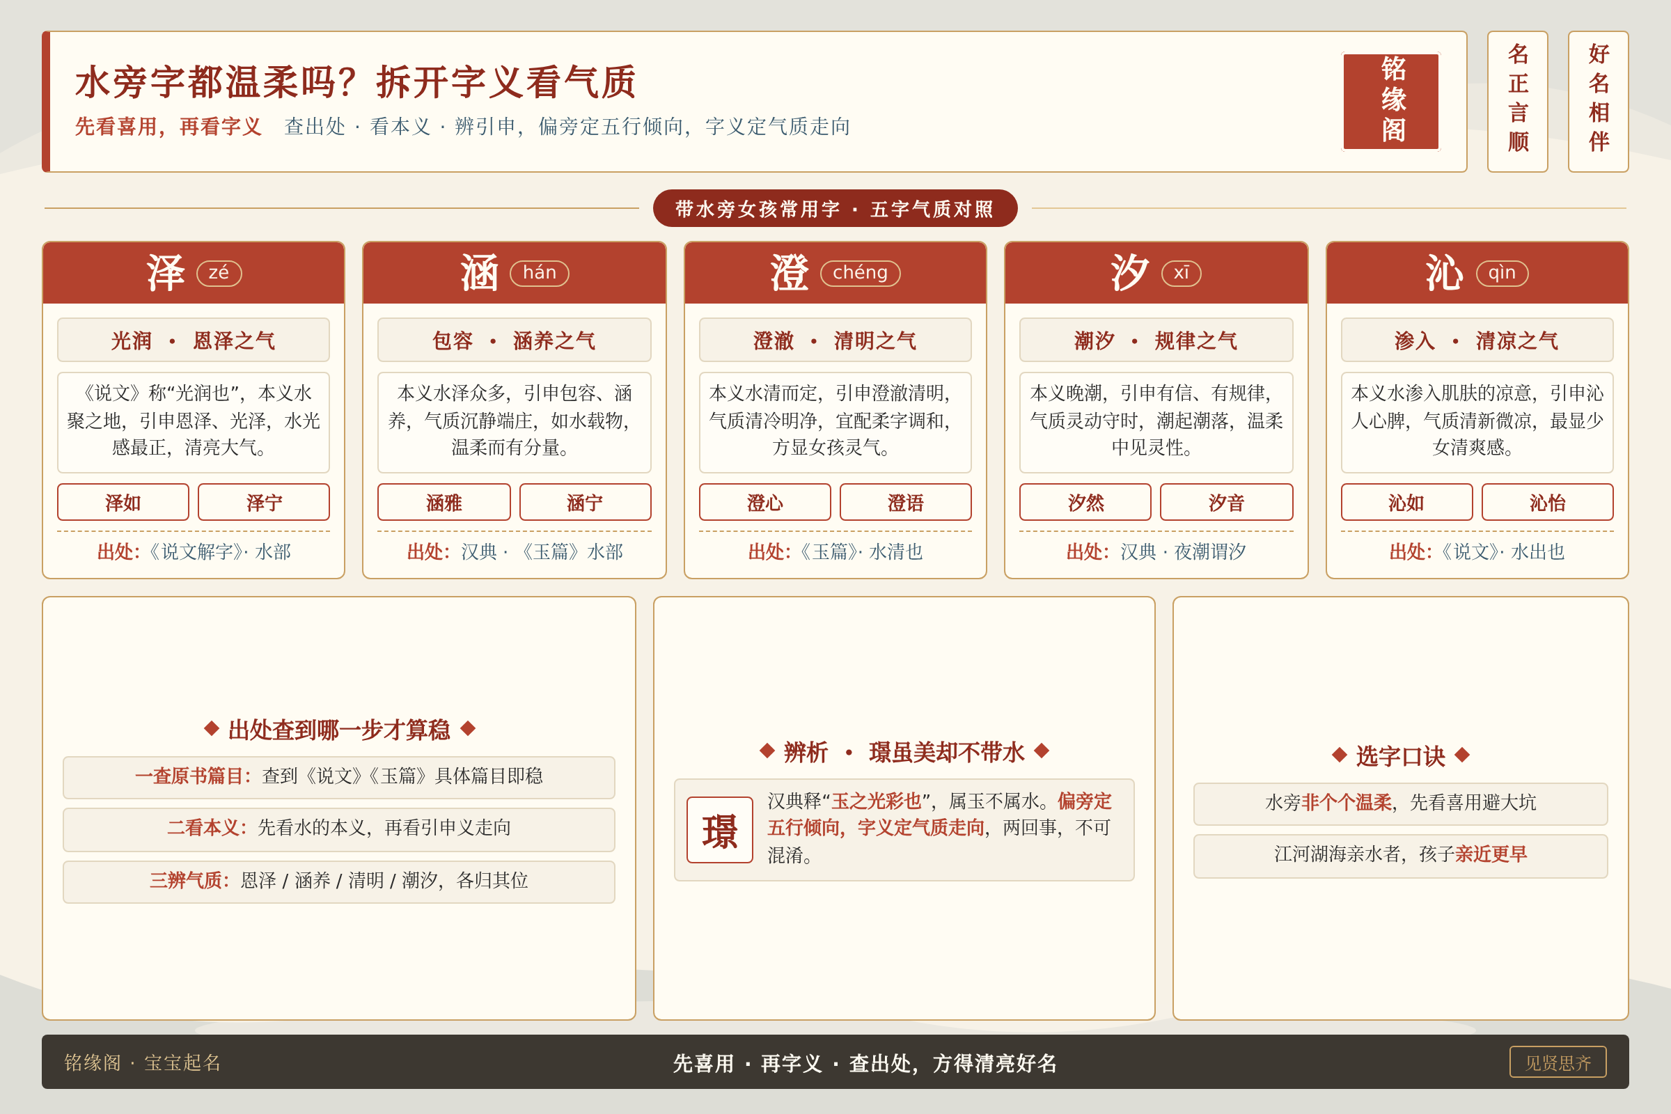Click the 澄澈 · 清明之气 label
Screen dimensions: 1671x1114
pos(835,340)
